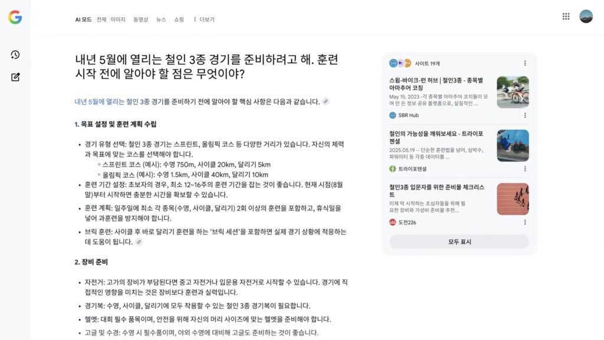The height and width of the screenshot is (340, 604).
Task: Open the Google apps grid
Action: click(x=566, y=17)
